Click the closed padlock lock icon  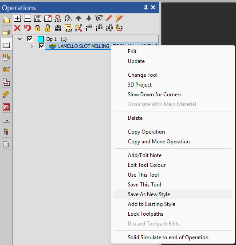[38, 28]
